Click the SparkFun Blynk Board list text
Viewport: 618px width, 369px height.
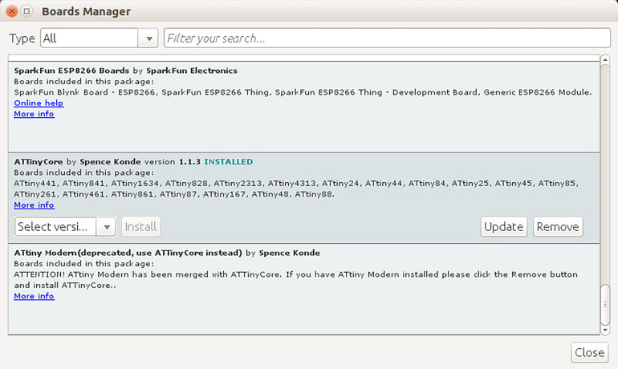(303, 92)
